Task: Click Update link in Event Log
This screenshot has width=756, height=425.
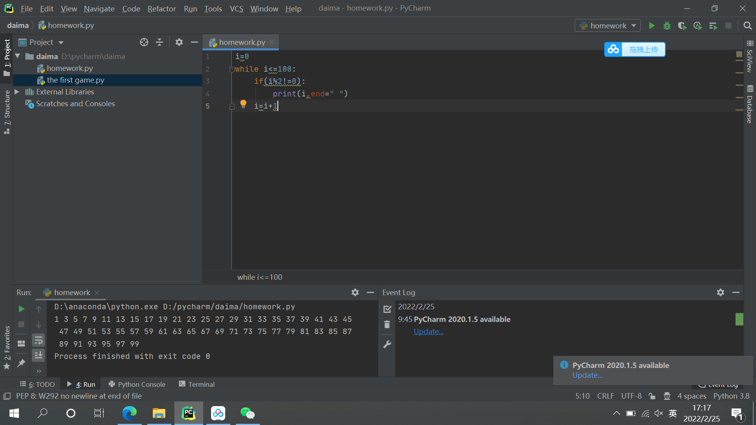Action: tap(428, 331)
